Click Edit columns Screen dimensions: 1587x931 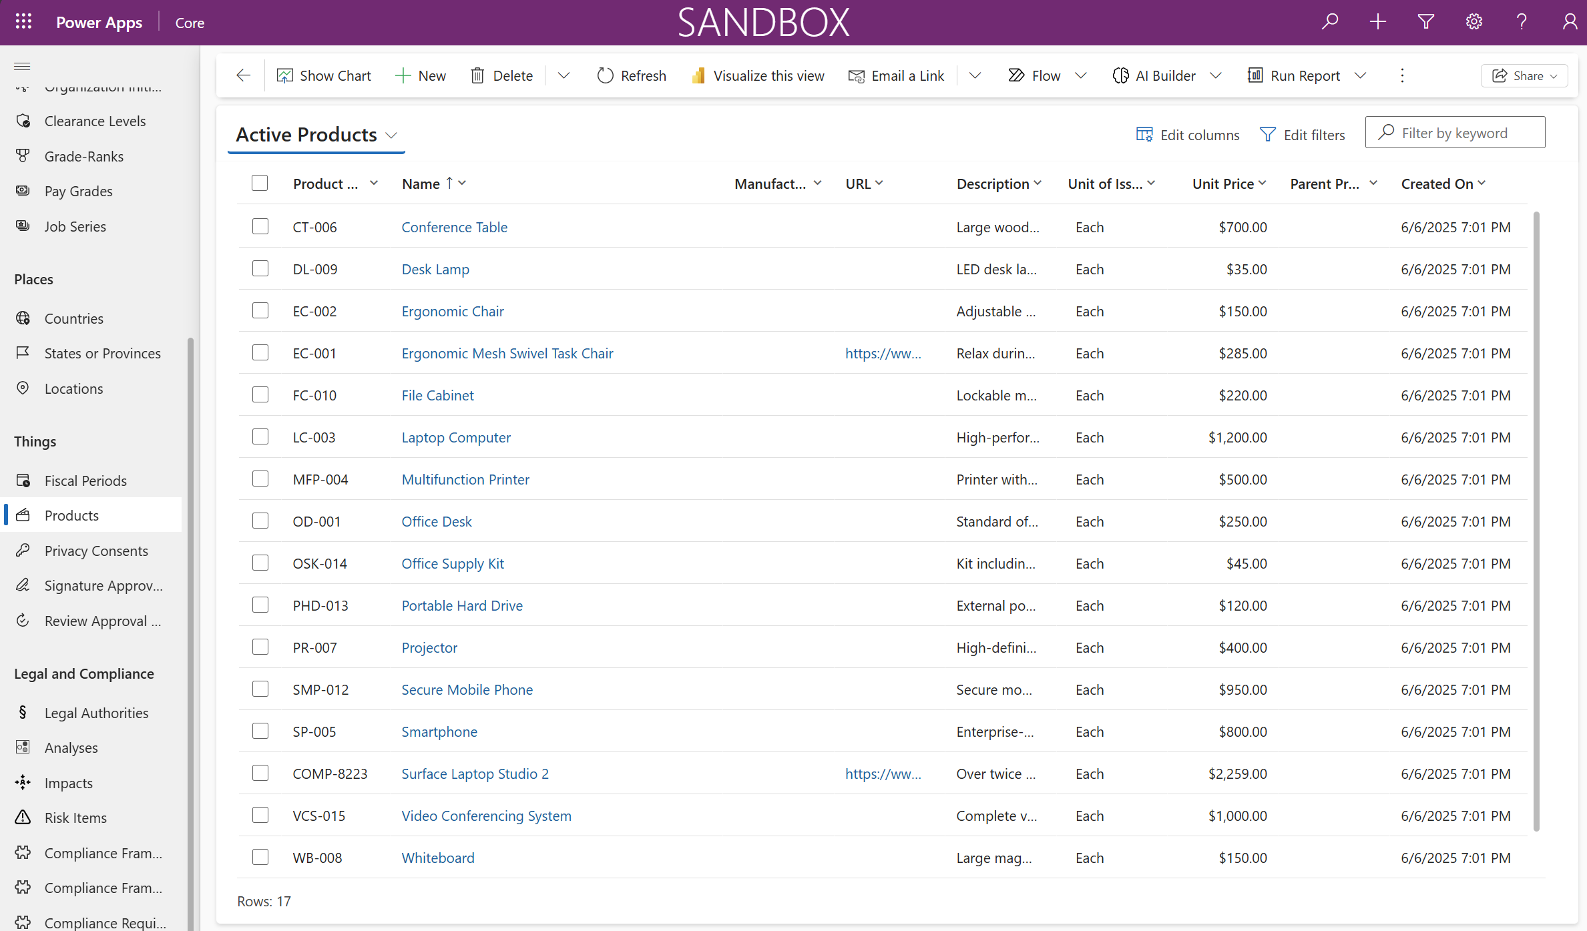[x=1188, y=135]
